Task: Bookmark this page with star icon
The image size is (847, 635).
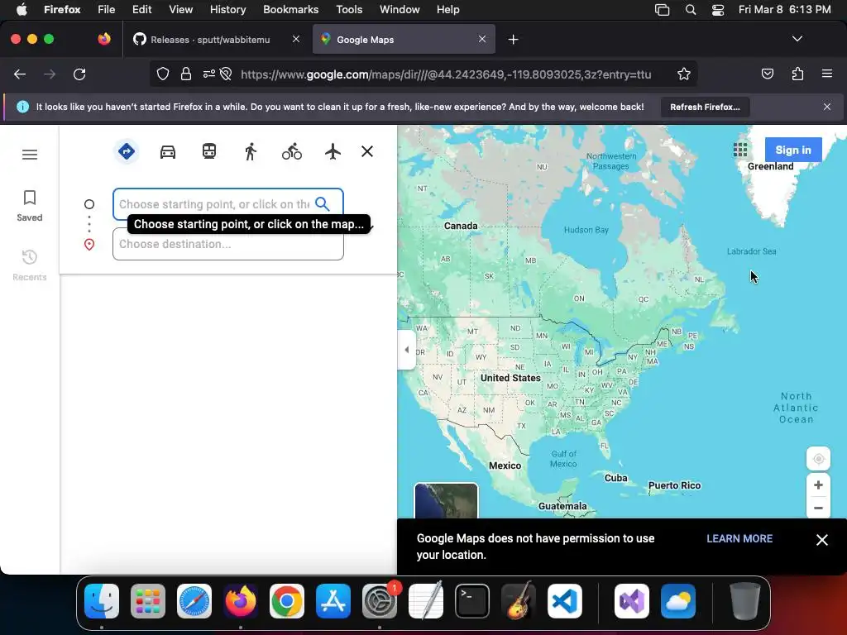Action: [684, 74]
